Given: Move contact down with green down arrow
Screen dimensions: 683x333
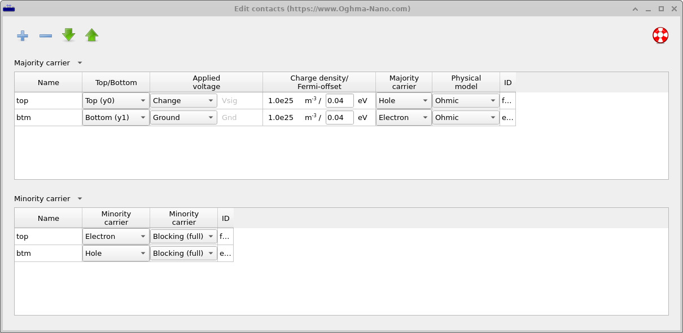Looking at the screenshot, I should pyautogui.click(x=69, y=35).
